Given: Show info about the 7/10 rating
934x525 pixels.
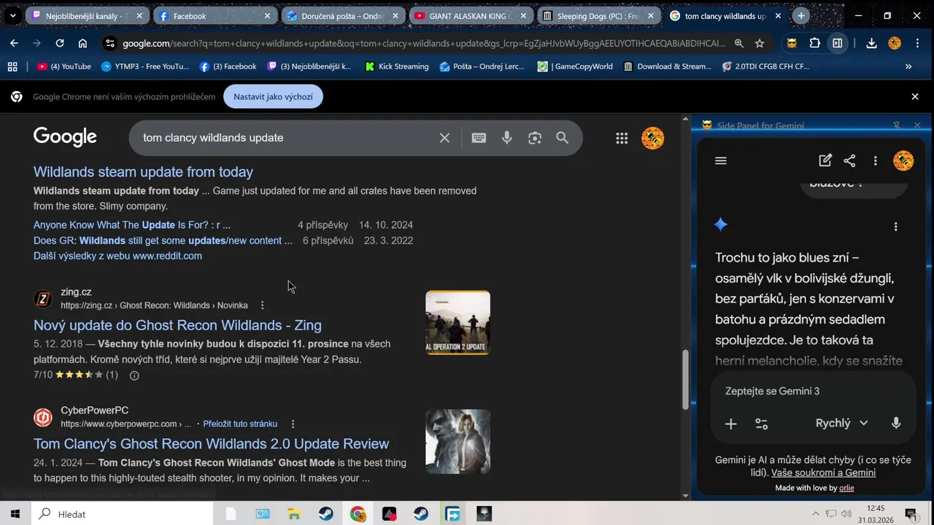Looking at the screenshot, I should (x=134, y=376).
